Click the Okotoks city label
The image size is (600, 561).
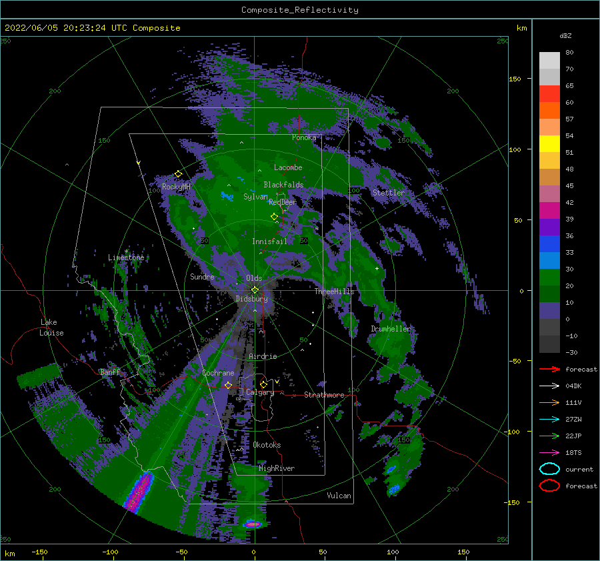click(x=267, y=445)
